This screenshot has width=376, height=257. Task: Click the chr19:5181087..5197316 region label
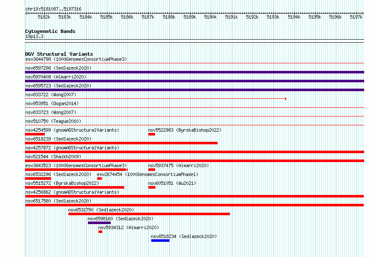pyautogui.click(x=53, y=9)
